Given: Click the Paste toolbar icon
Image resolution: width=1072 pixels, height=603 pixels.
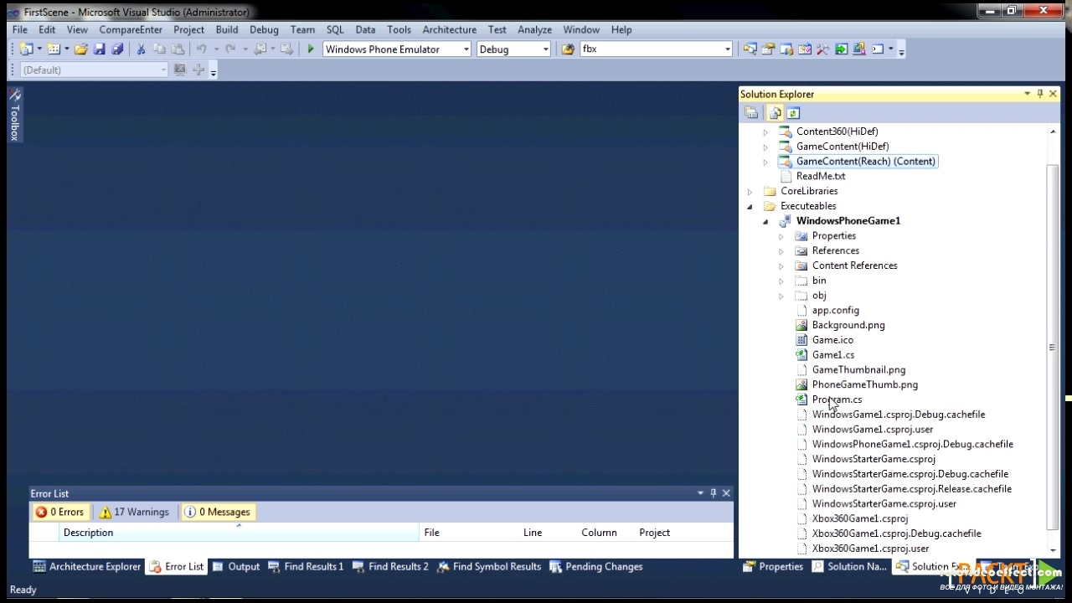Looking at the screenshot, I should 178,49.
